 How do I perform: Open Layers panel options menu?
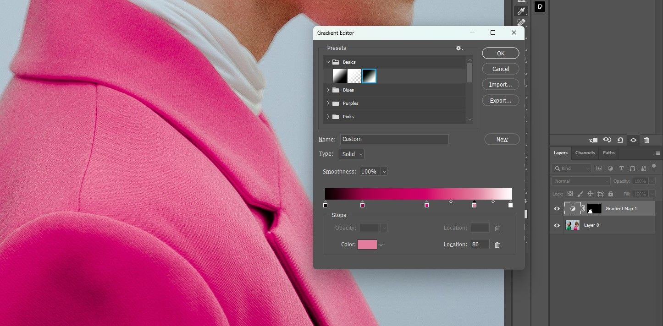[x=658, y=153]
